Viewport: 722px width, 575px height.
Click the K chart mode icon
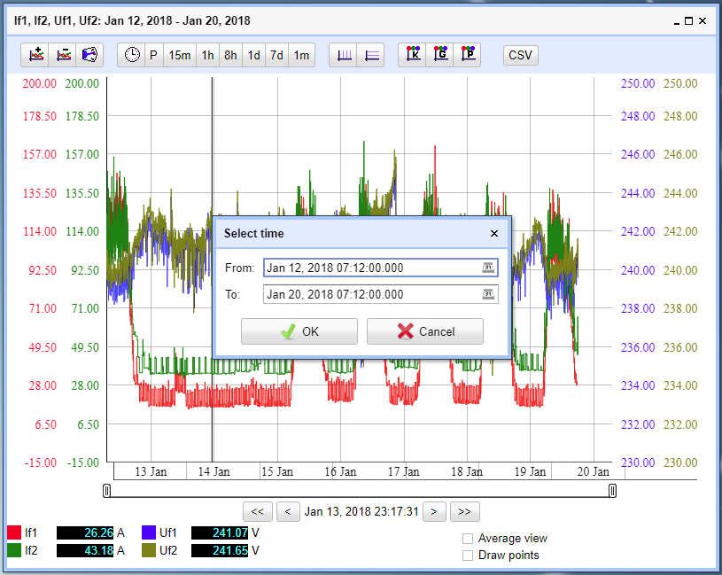pos(413,55)
